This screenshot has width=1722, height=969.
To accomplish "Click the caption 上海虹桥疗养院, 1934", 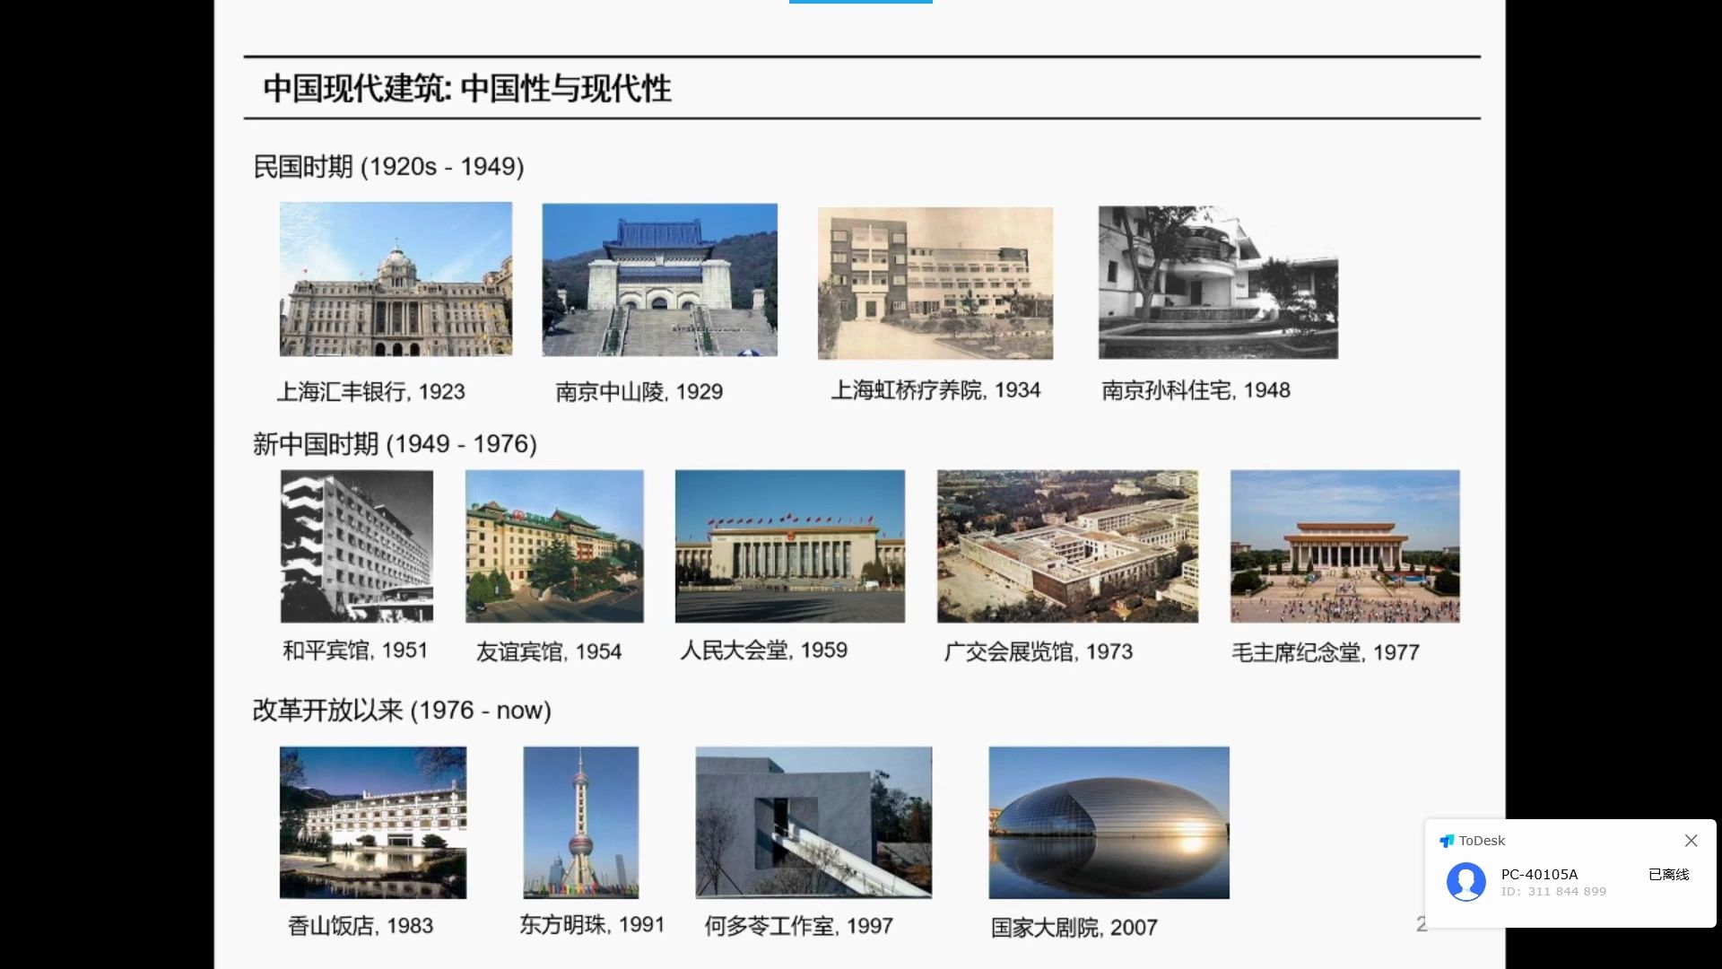I will (x=935, y=390).
